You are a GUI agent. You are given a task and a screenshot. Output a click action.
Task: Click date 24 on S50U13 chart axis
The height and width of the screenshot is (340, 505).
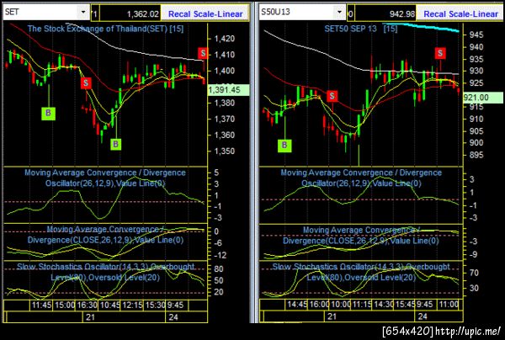point(423,316)
